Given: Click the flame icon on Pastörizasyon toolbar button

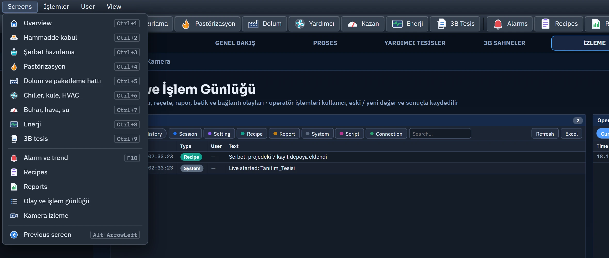Looking at the screenshot, I should pyautogui.click(x=186, y=24).
